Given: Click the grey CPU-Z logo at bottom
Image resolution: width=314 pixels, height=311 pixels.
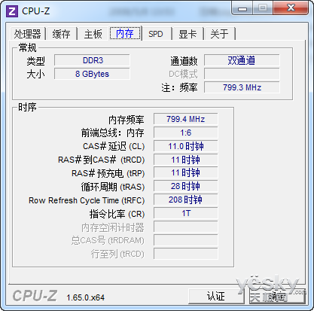Looking at the screenshot, I should 35,296.
